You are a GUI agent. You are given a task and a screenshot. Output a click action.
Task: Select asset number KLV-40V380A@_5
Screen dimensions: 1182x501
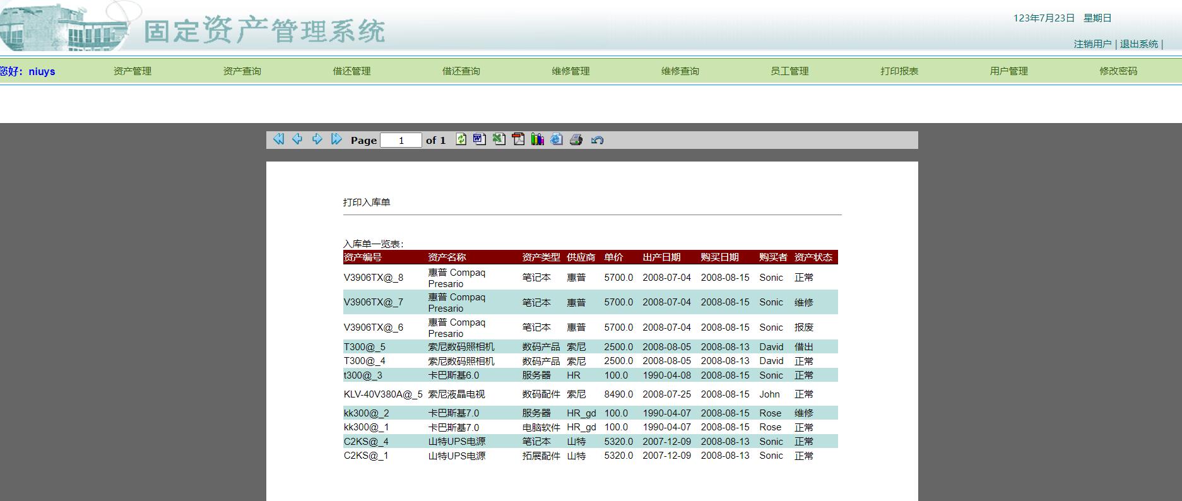[x=383, y=394]
